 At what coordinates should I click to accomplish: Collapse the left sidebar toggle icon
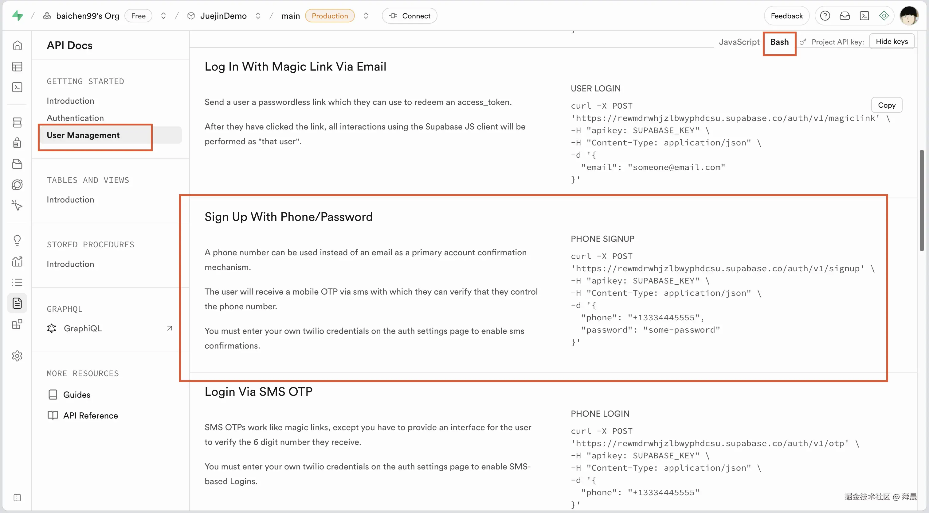click(17, 498)
